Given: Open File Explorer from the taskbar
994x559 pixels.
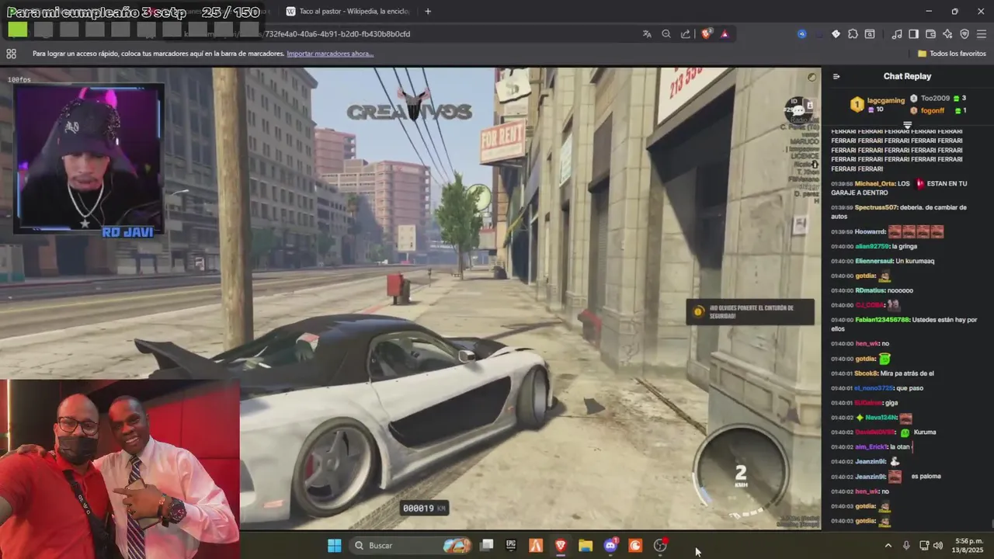Looking at the screenshot, I should click(586, 546).
